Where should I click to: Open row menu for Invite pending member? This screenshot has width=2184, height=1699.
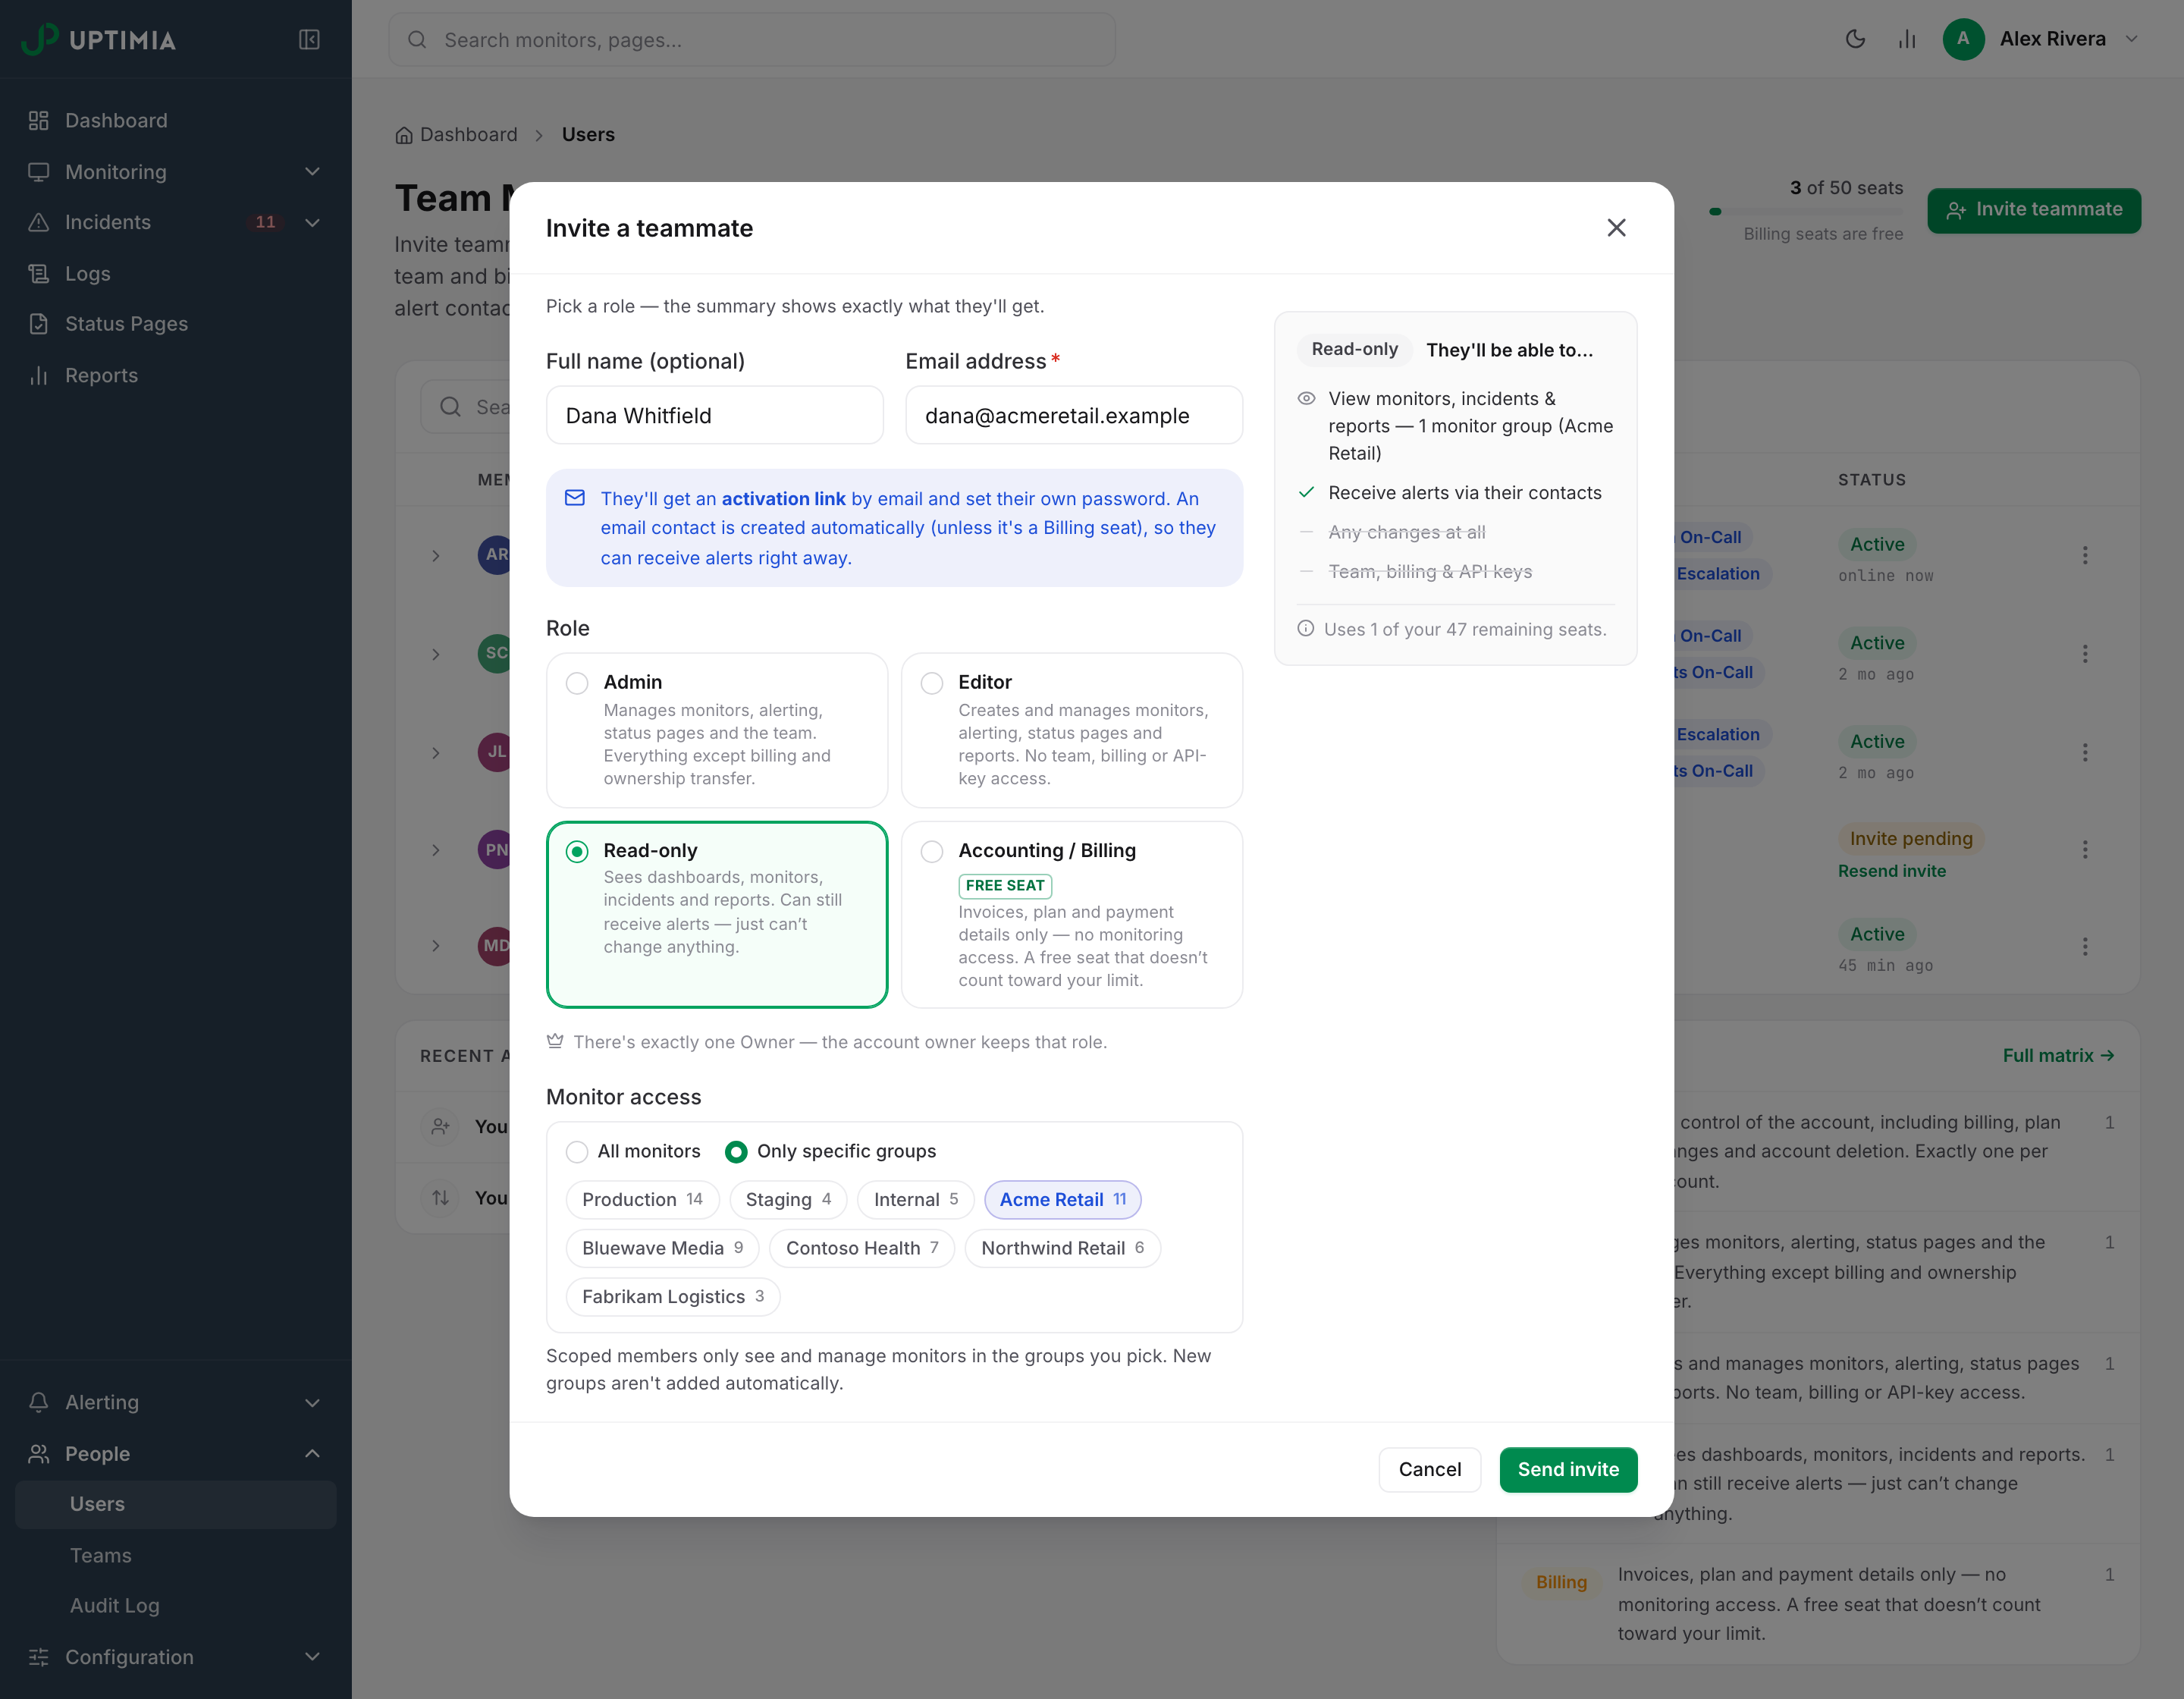[x=2085, y=849]
